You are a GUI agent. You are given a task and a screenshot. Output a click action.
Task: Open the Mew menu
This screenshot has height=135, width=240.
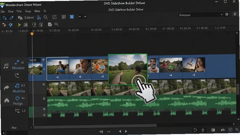[x=37, y=11]
